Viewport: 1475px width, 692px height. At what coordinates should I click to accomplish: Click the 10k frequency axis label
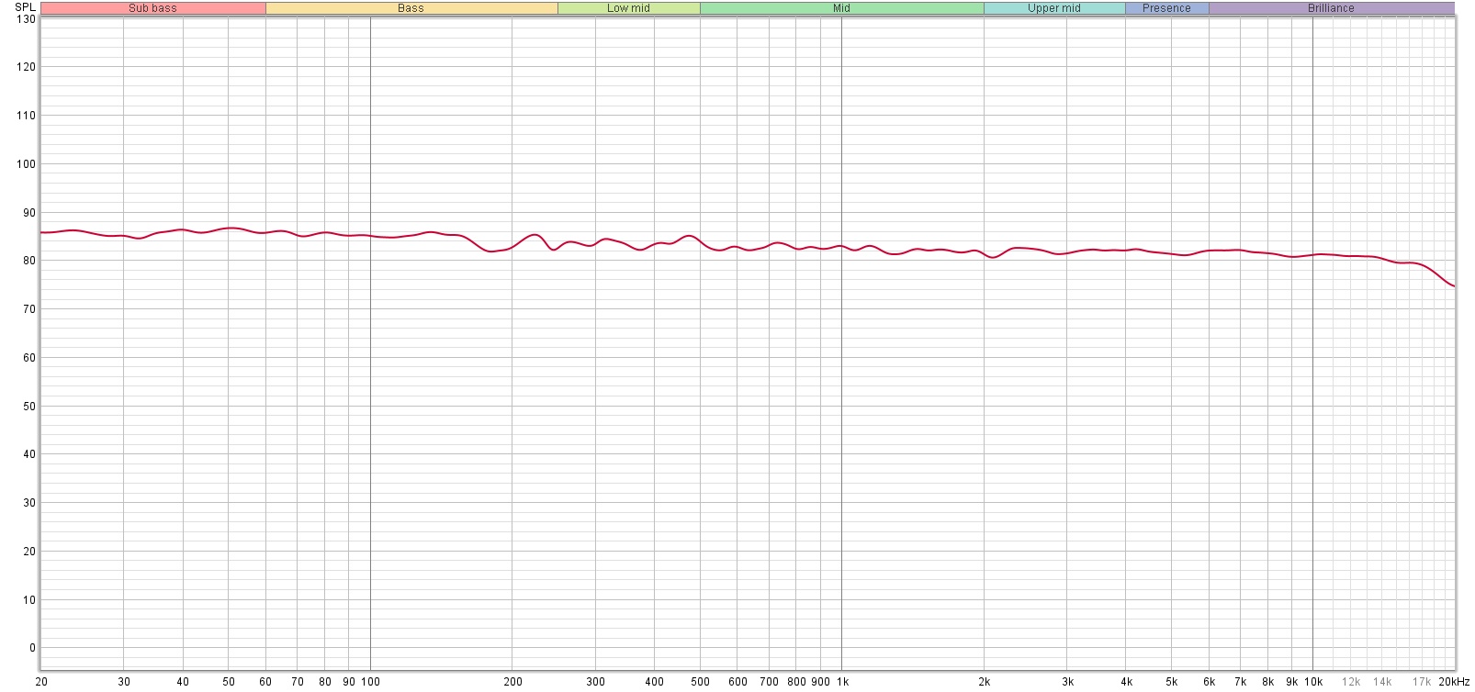coord(1313,682)
